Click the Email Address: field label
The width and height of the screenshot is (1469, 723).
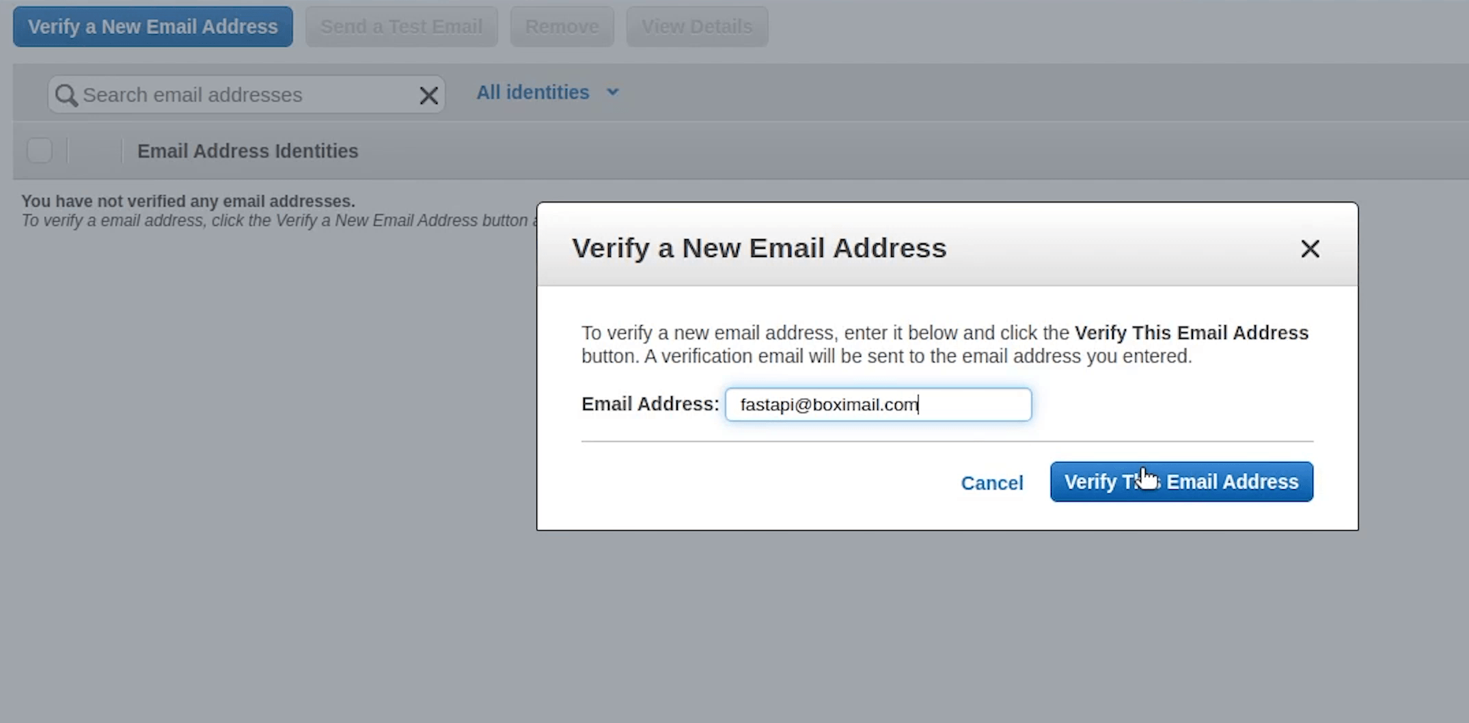(650, 404)
